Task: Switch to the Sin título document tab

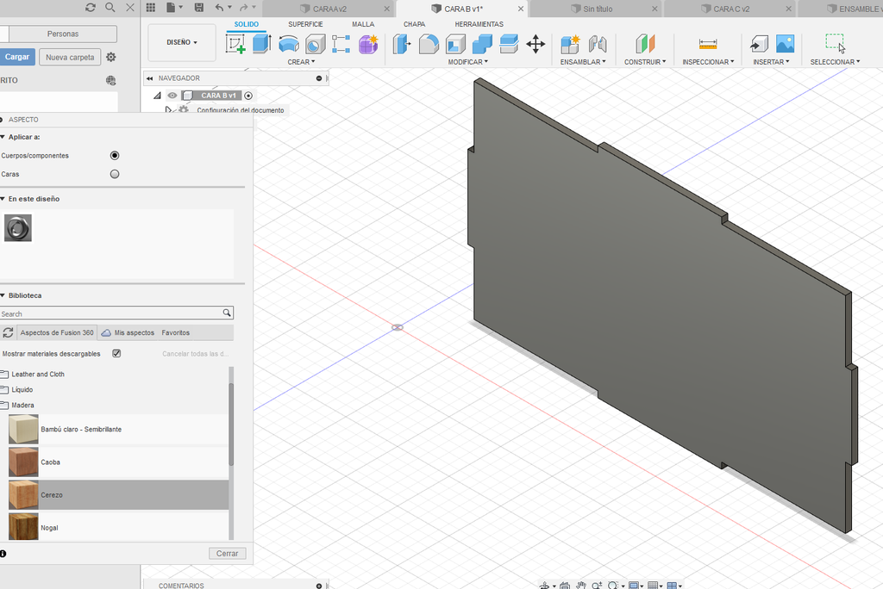Action: click(x=597, y=9)
